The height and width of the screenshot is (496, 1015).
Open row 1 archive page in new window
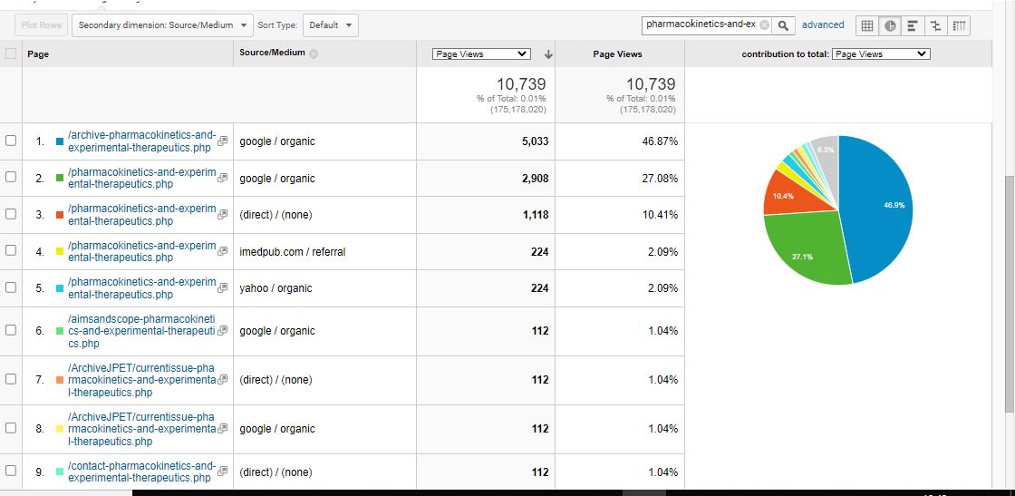[x=223, y=141]
